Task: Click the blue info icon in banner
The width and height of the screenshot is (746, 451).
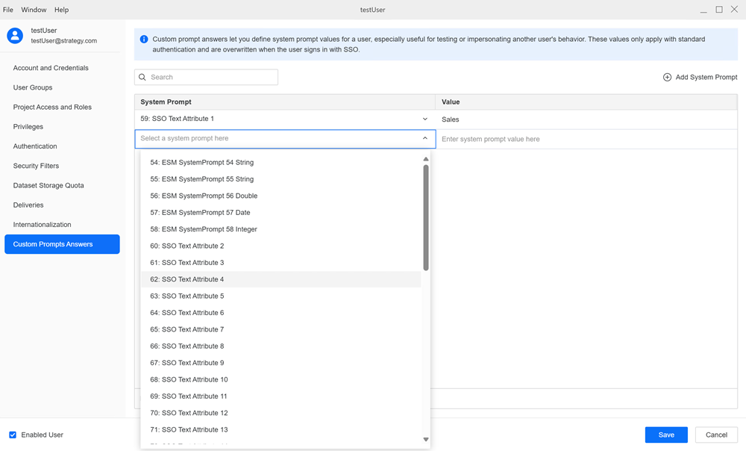Action: click(x=144, y=39)
